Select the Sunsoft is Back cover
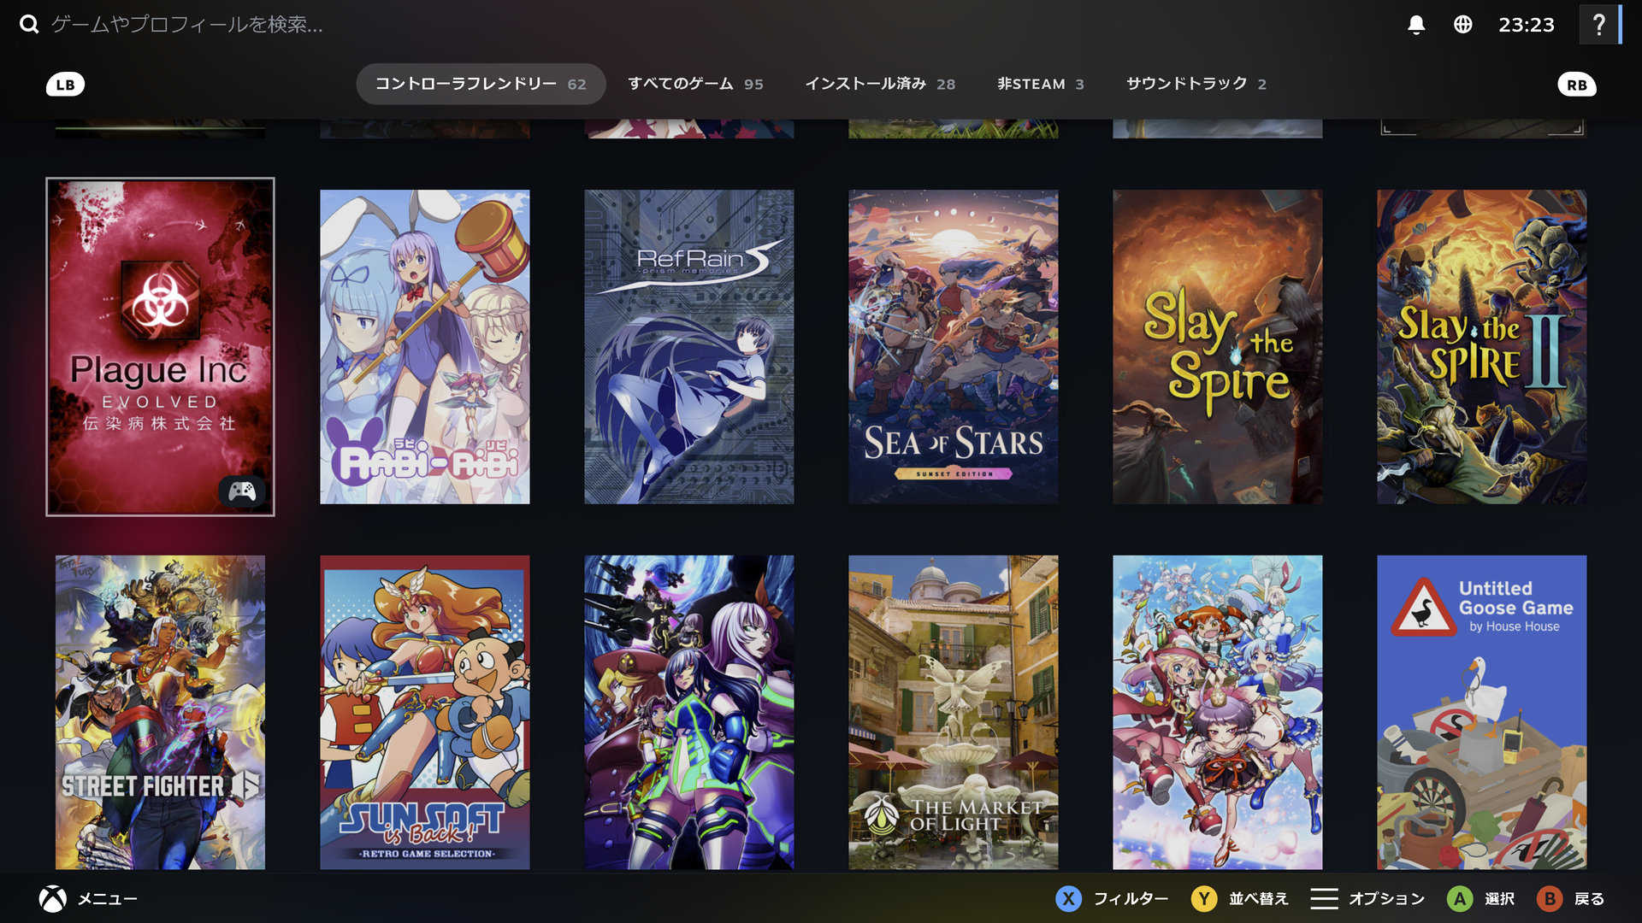 (x=425, y=713)
